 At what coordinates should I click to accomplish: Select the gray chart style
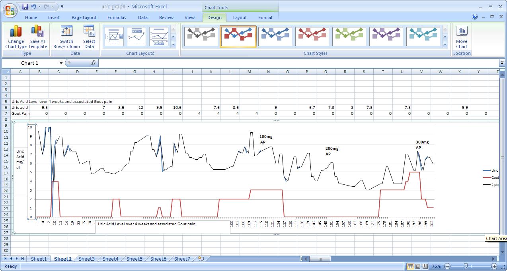[201, 37]
